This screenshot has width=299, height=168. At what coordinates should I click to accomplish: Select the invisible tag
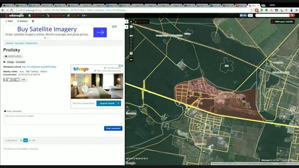(21, 62)
